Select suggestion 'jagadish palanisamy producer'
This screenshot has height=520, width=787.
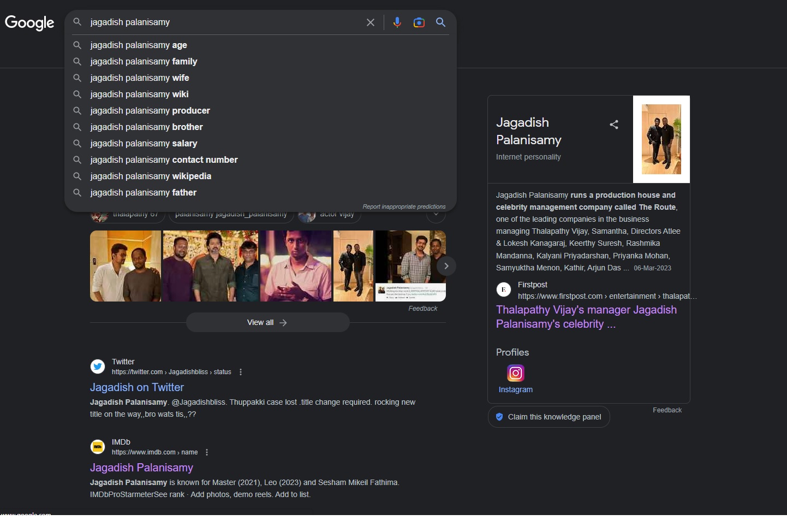pos(260,111)
